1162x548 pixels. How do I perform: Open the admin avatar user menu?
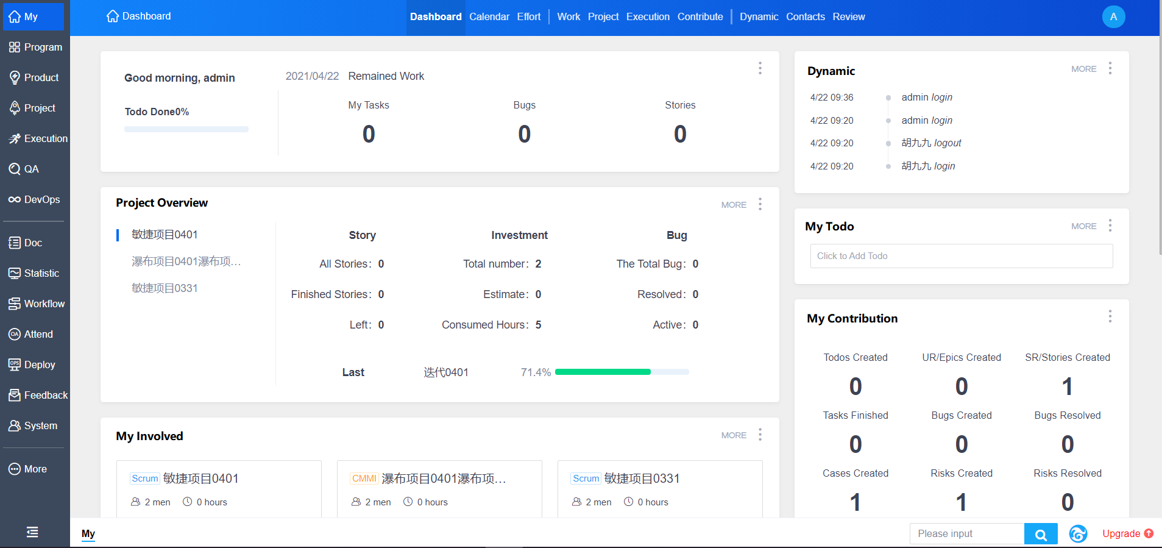pyautogui.click(x=1113, y=16)
